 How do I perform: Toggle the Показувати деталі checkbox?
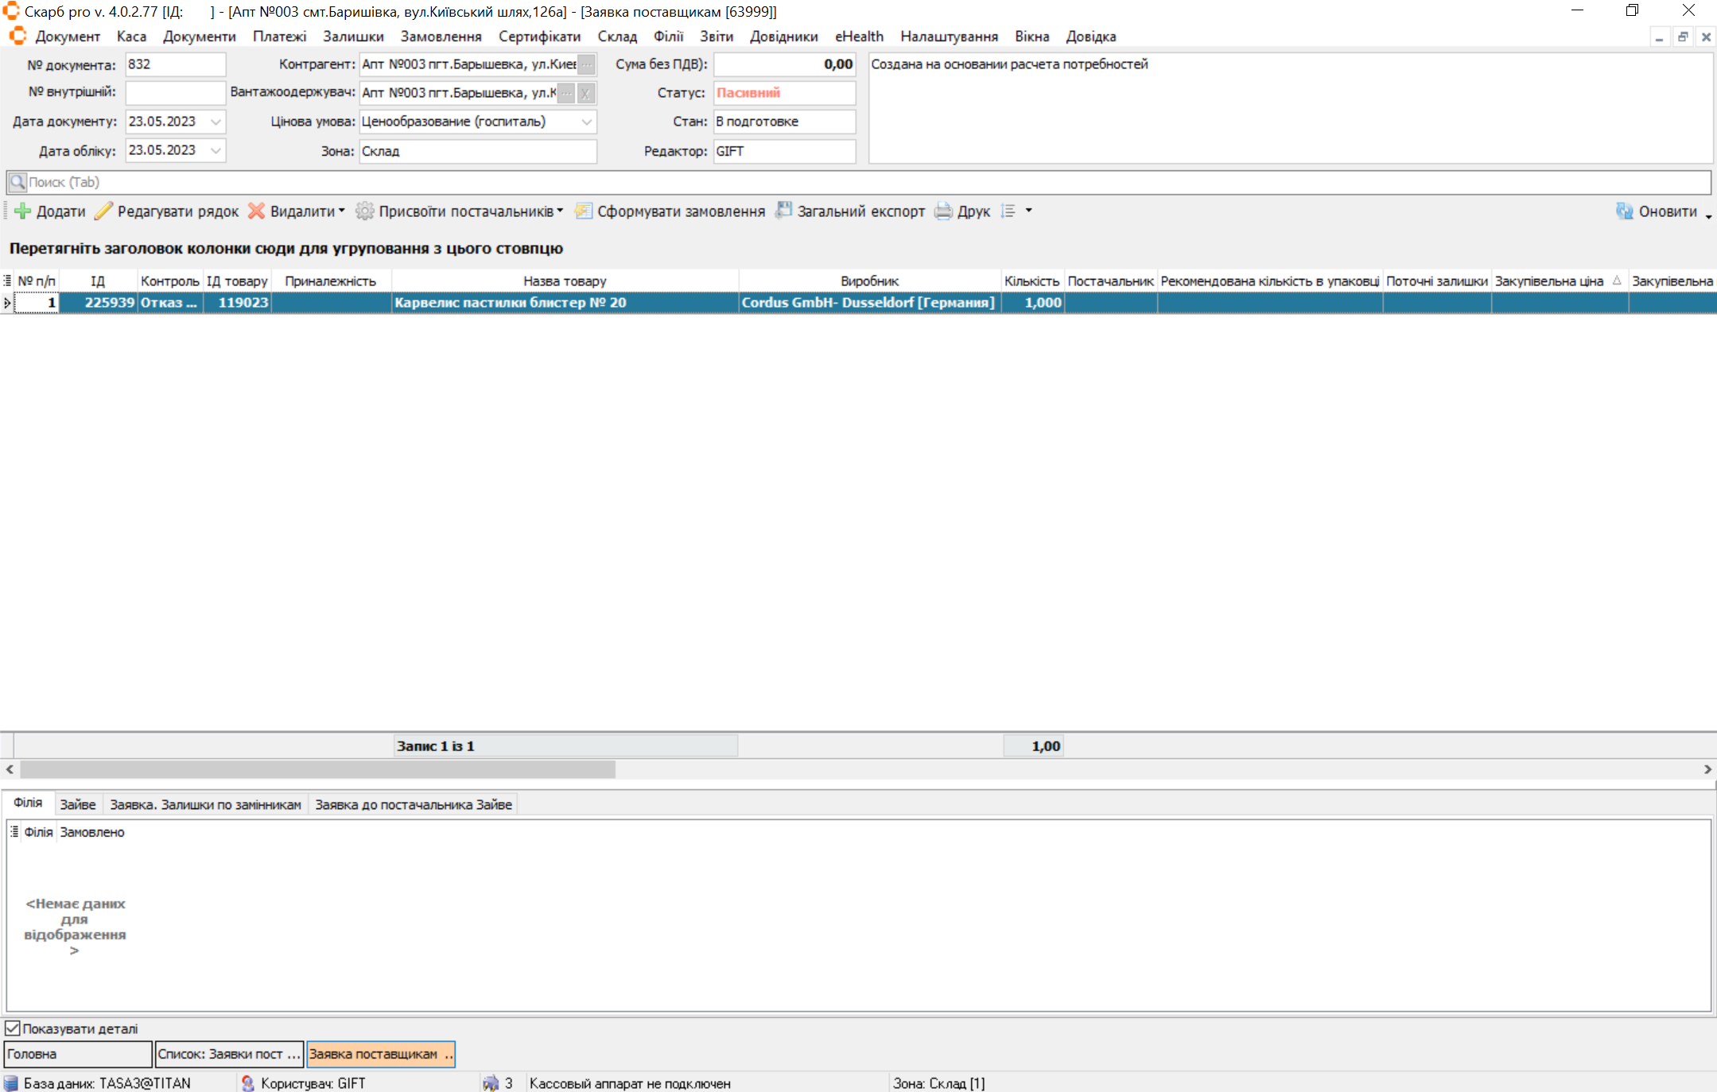pos(13,1028)
